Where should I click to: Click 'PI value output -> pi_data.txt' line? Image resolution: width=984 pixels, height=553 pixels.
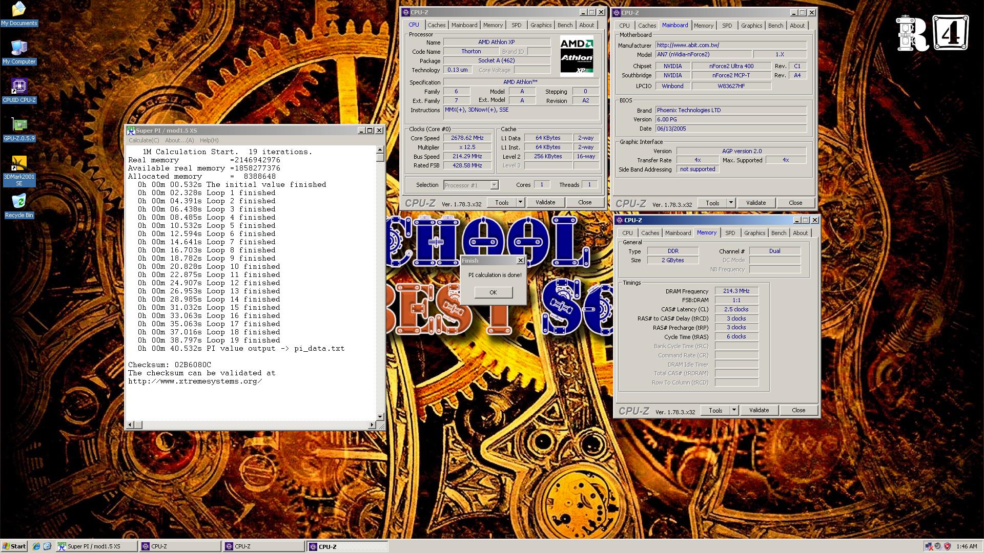[241, 349]
